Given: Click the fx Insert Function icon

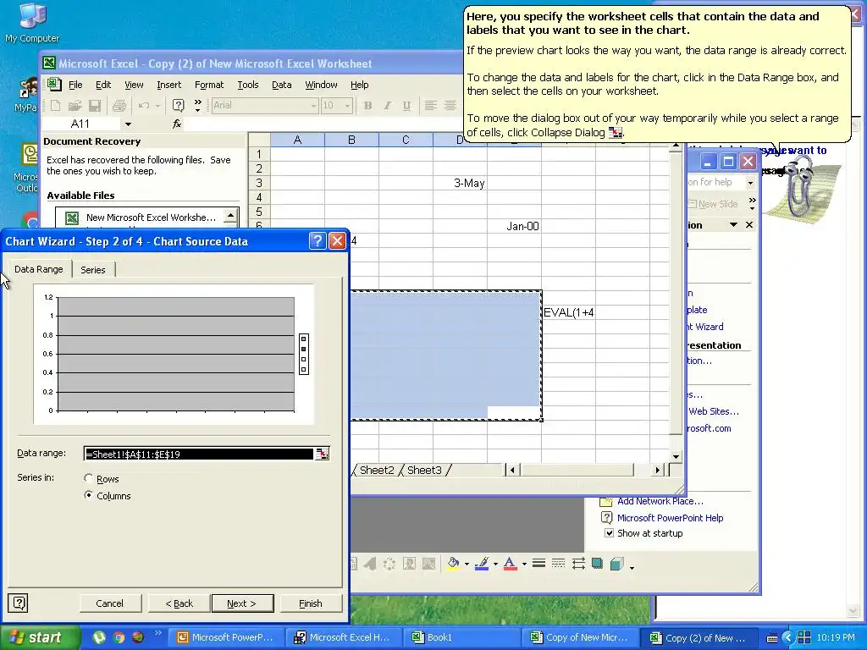Looking at the screenshot, I should (x=177, y=124).
